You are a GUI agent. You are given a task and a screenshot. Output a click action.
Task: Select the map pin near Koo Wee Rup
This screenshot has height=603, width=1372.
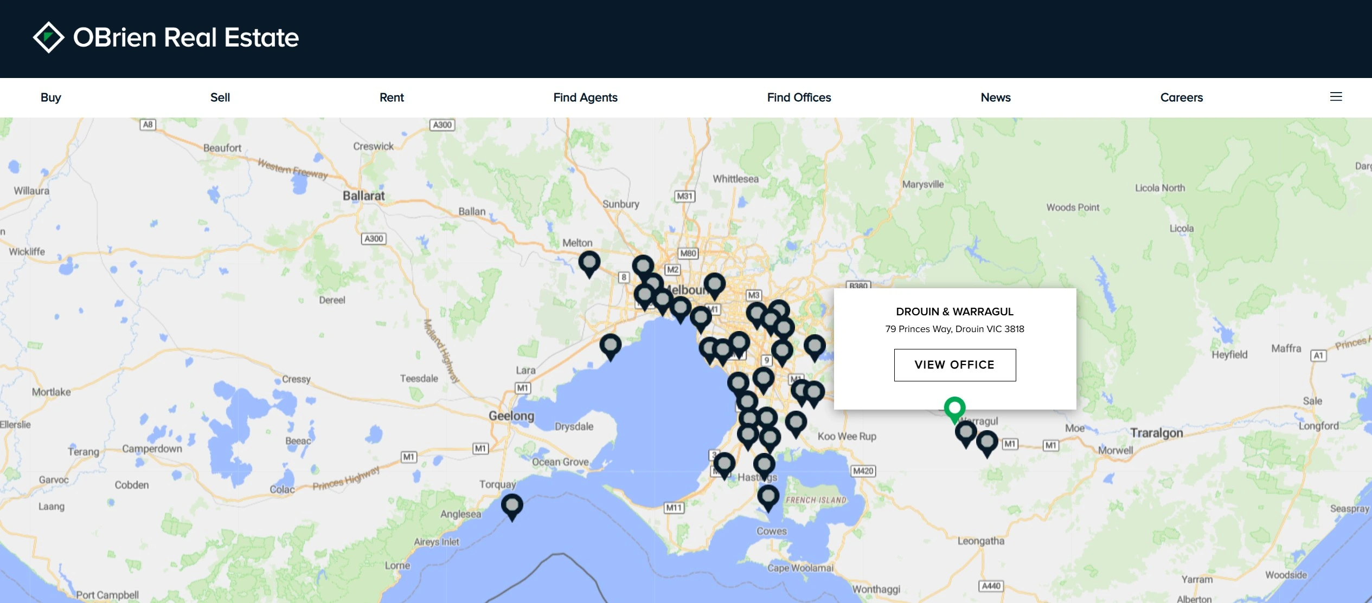pyautogui.click(x=796, y=423)
